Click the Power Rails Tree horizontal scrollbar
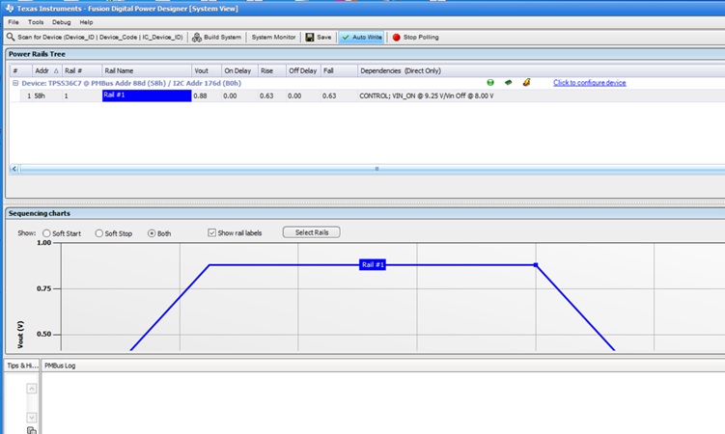The height and width of the screenshot is (434, 725). (x=376, y=169)
